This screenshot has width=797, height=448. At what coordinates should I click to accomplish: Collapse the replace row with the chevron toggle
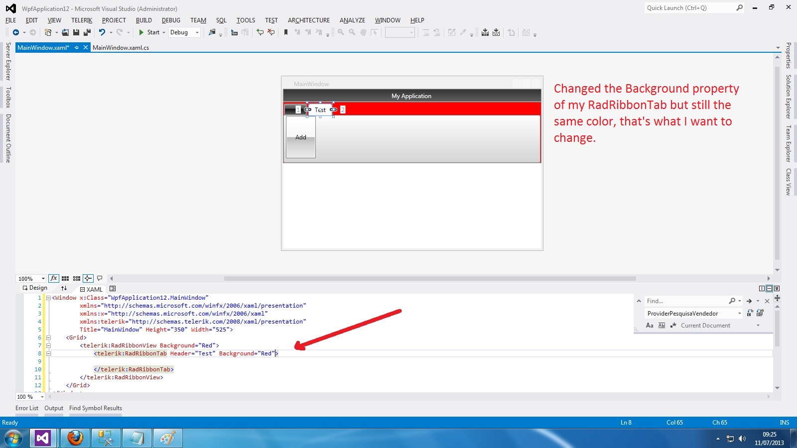[x=639, y=301]
